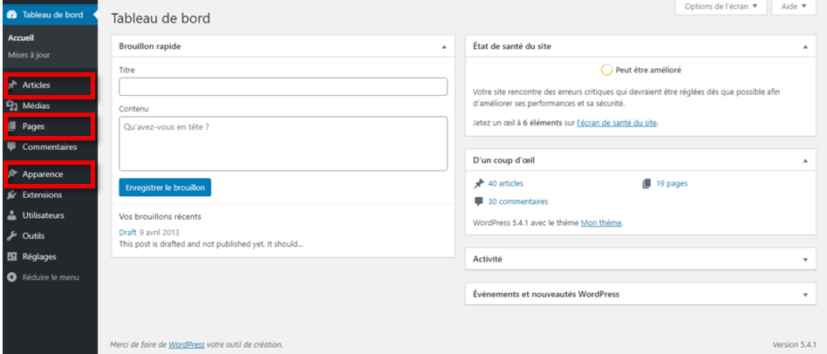The image size is (827, 354).
Task: Open Mises à jour submenu item
Action: (x=29, y=54)
